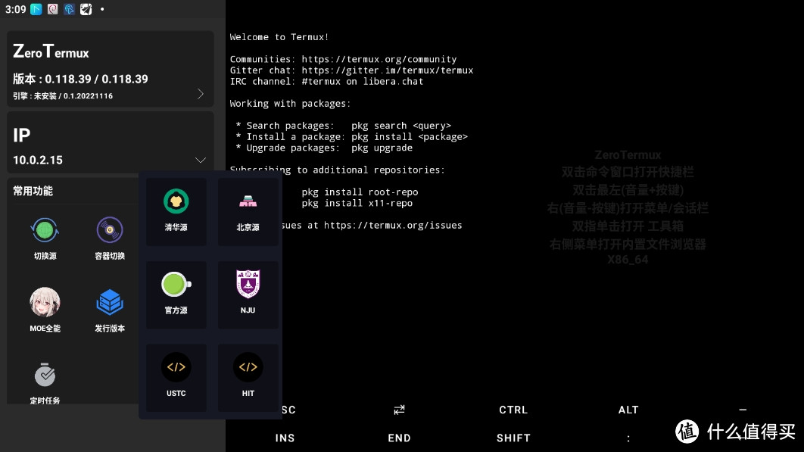This screenshot has width=804, height=452.
Task: Click first notification icon in status bar
Action: click(36, 9)
